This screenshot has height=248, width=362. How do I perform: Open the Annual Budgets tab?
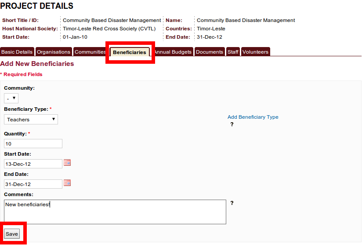(x=173, y=52)
